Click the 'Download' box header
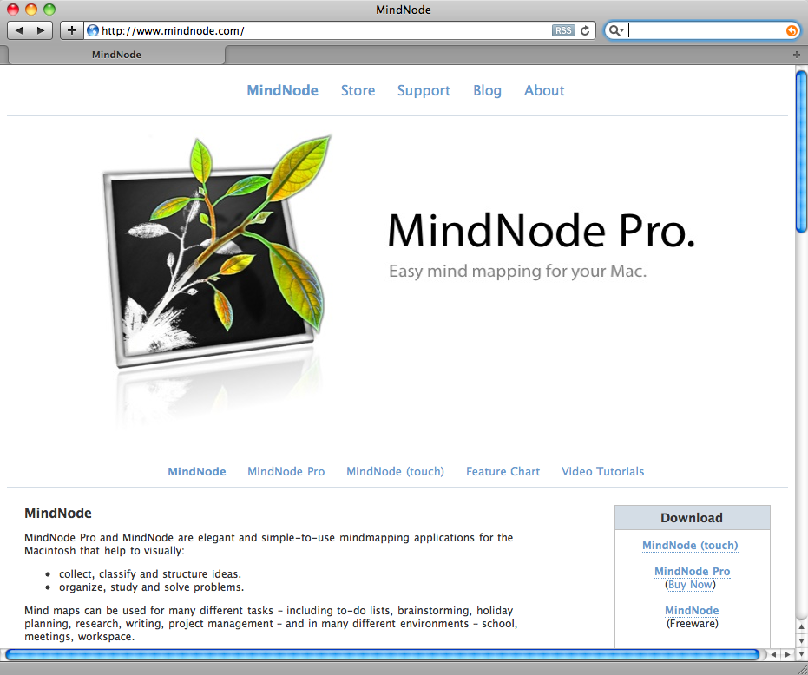 [692, 518]
